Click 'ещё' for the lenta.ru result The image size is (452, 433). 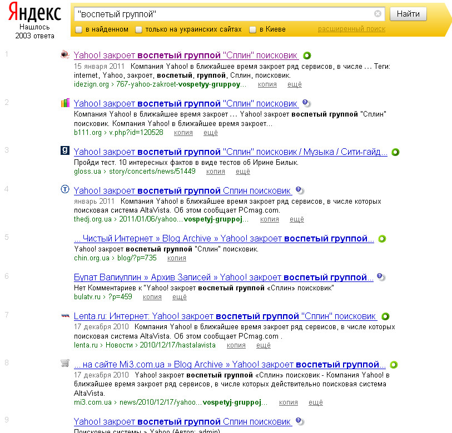pos(264,345)
